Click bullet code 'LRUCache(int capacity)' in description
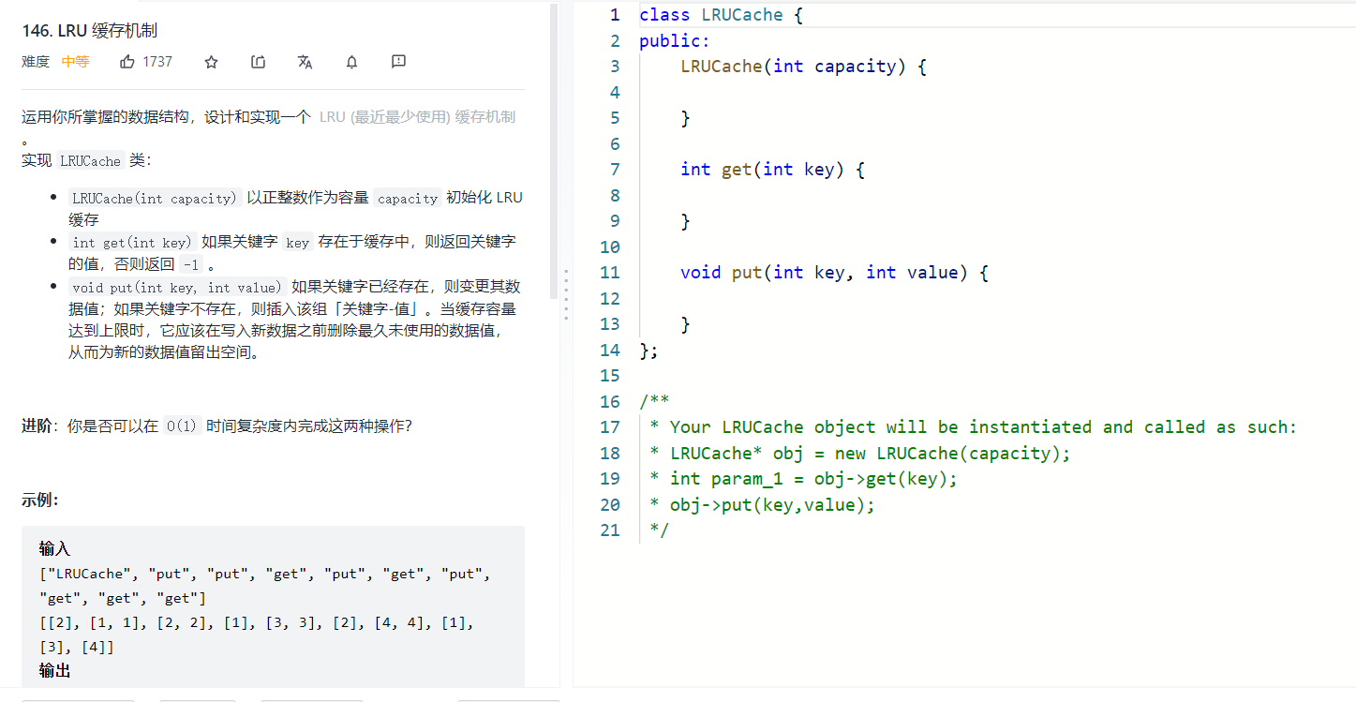Screen dimensions: 1356x702 click(155, 199)
